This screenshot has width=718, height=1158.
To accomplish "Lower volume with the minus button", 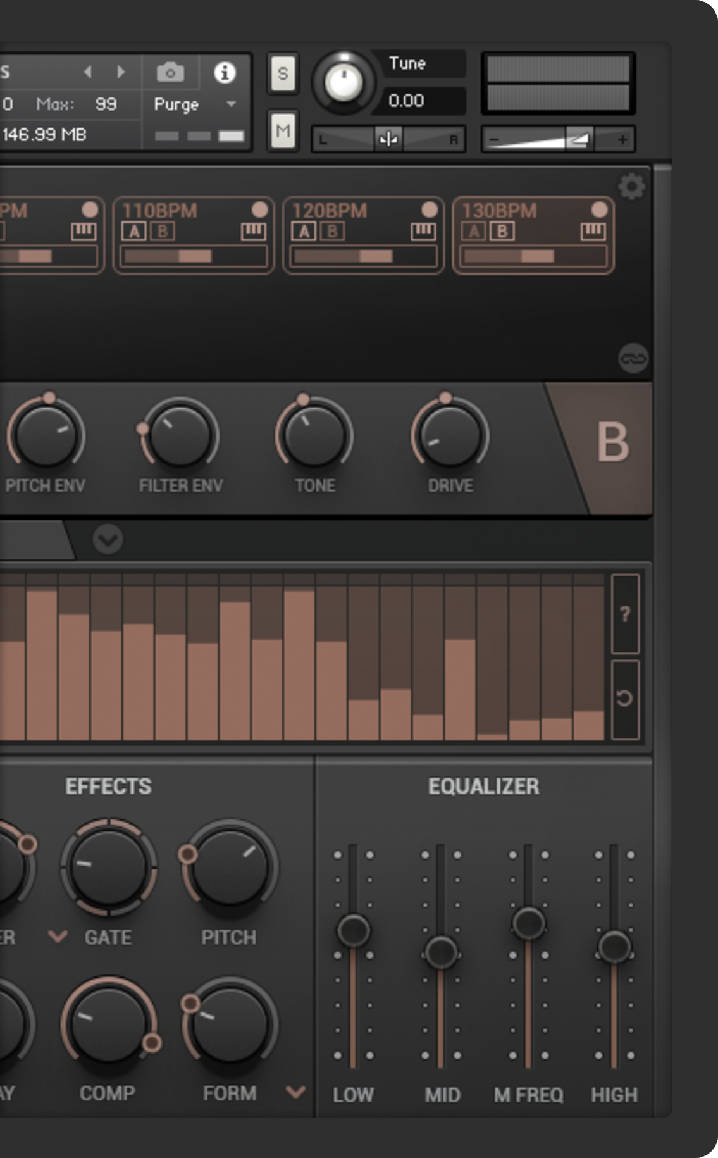I will (x=495, y=140).
